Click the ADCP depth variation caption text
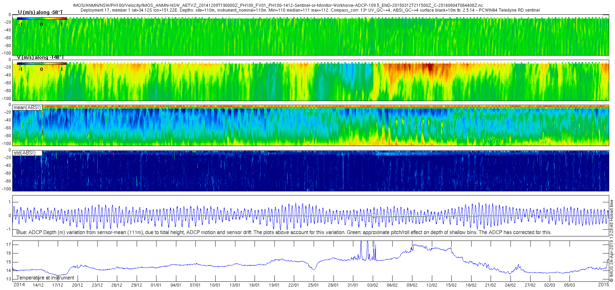This screenshot has width=615, height=290. 284,232
